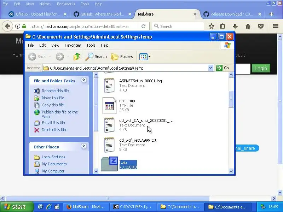Click Delete this file

[54, 130]
